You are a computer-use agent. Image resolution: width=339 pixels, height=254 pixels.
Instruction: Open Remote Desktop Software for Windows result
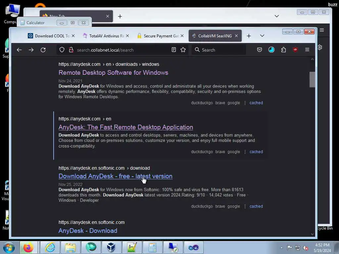point(113,72)
